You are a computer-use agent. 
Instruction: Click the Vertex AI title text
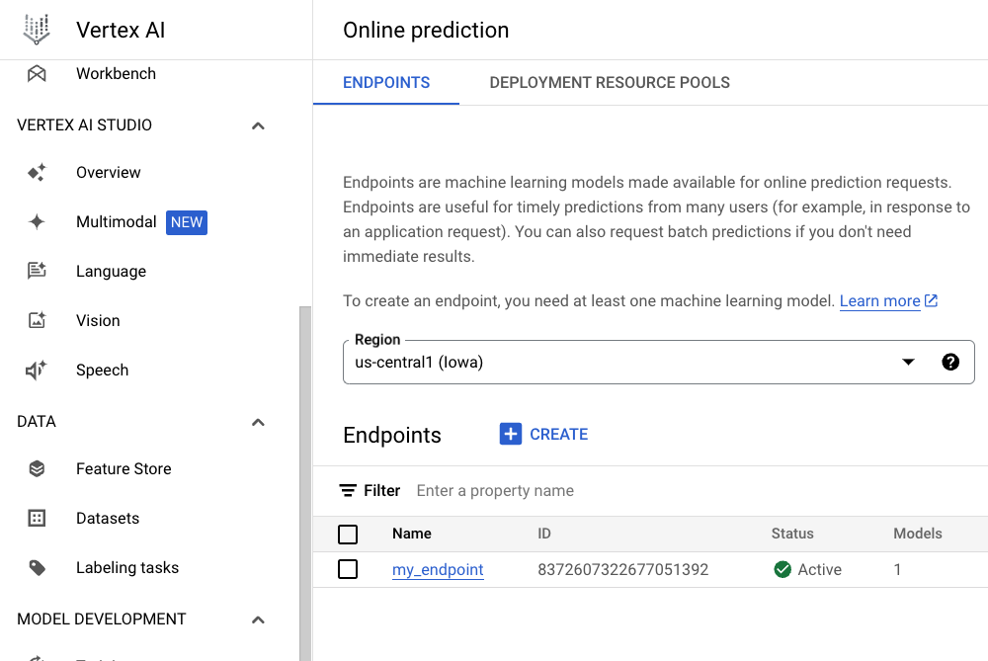click(121, 31)
